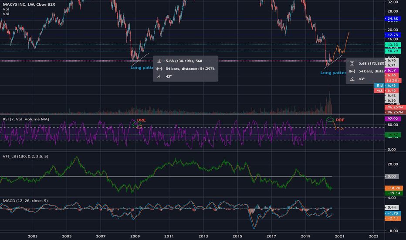Click the 54 bars, distance: 54.2976 text
This screenshot has width=406, height=240.
pos(190,69)
